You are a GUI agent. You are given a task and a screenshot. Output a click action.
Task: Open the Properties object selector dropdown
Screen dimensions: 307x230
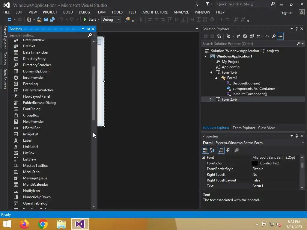pos(303,143)
